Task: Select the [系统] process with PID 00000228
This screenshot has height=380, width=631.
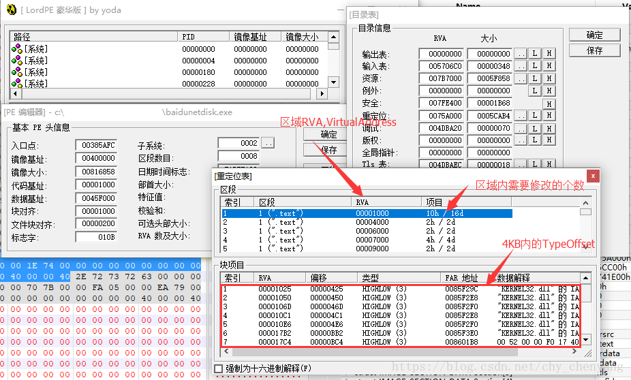Action: point(169,84)
